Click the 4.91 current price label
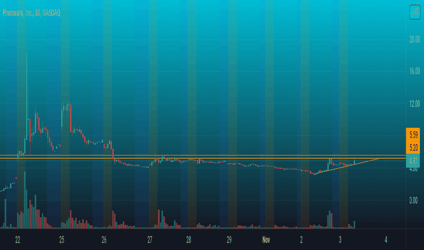This screenshot has width=424, height=250. [413, 161]
